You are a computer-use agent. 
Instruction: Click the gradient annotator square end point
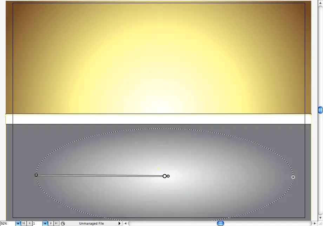(x=36, y=175)
